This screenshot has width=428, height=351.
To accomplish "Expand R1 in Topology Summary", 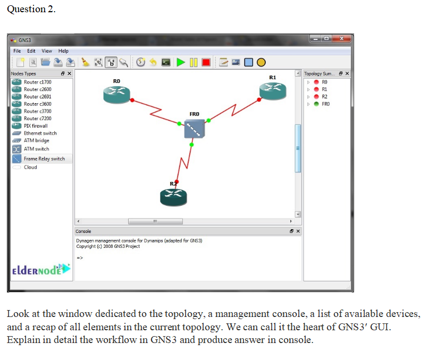I will [x=308, y=89].
